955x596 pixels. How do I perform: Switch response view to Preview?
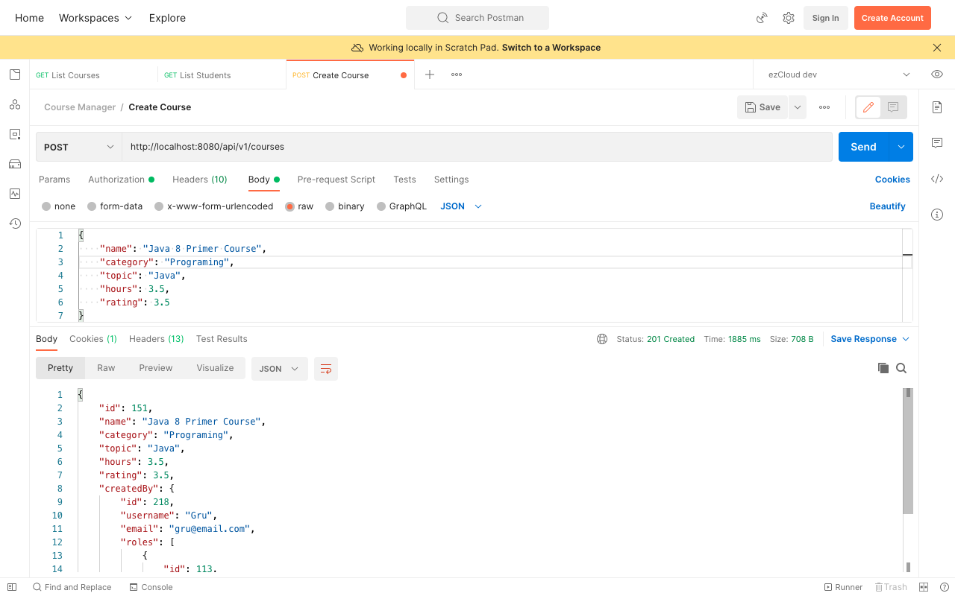click(156, 368)
